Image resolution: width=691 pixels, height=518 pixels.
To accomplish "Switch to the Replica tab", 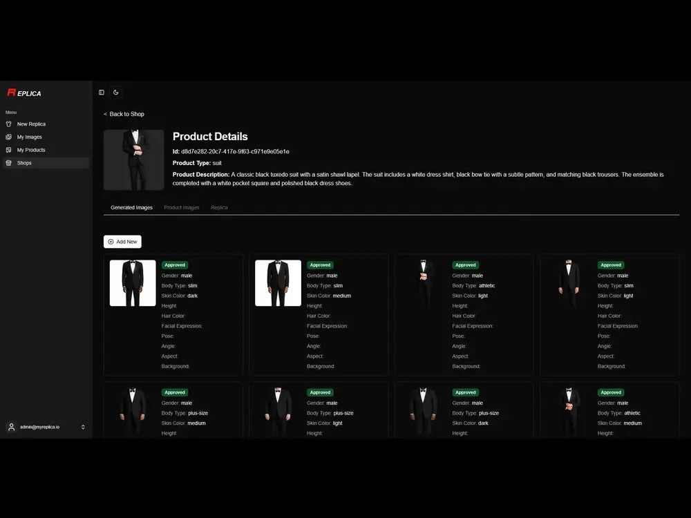I will (x=219, y=207).
